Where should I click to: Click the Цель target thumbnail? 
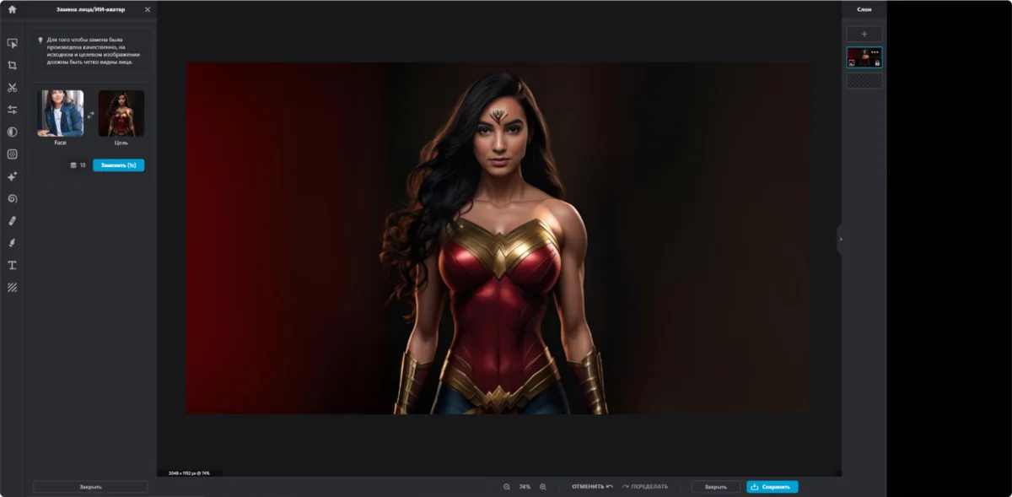[x=121, y=113]
